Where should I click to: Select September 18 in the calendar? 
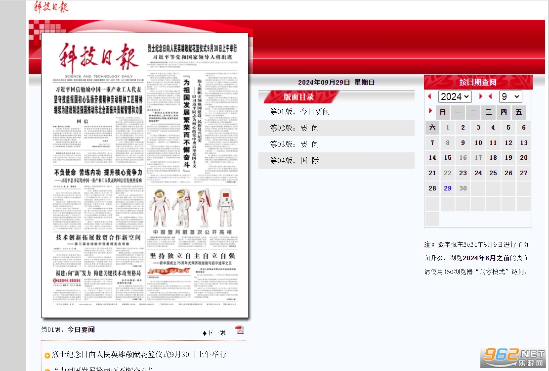click(493, 158)
